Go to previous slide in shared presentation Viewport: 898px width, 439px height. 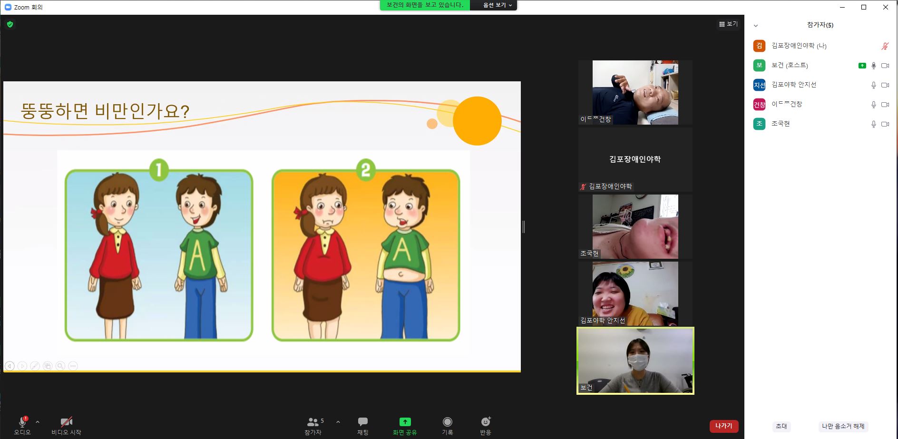click(10, 366)
